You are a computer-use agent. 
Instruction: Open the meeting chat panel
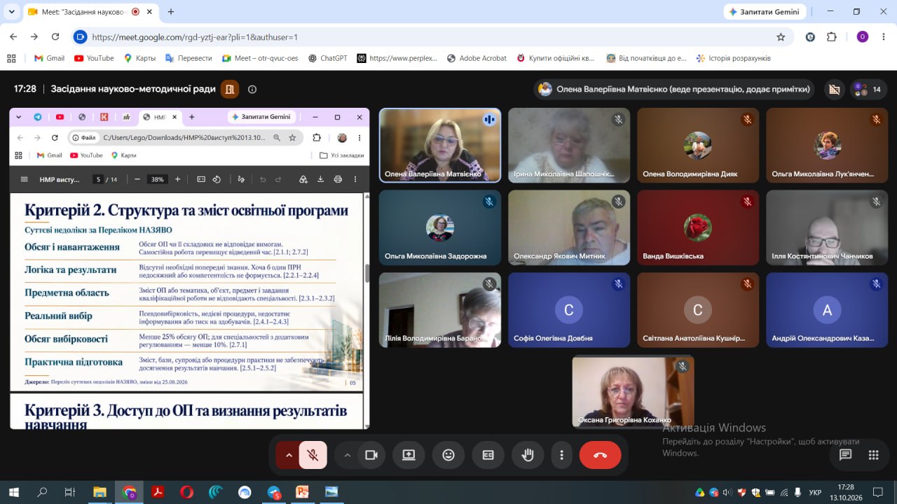[846, 455]
